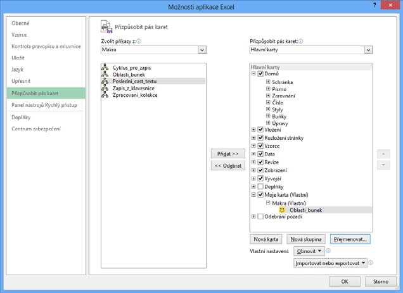Click the Nová skupina button
Viewport: 403px width, 293px height.
[x=306, y=239]
